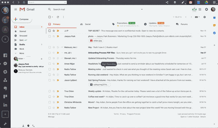
Task: Open Gmail settings gear
Action: pyautogui.click(x=205, y=17)
